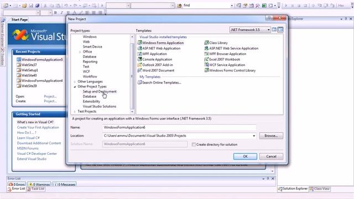The height and width of the screenshot is (199, 354).
Task: Switch to Solution Explorer tab
Action: [x=293, y=188]
